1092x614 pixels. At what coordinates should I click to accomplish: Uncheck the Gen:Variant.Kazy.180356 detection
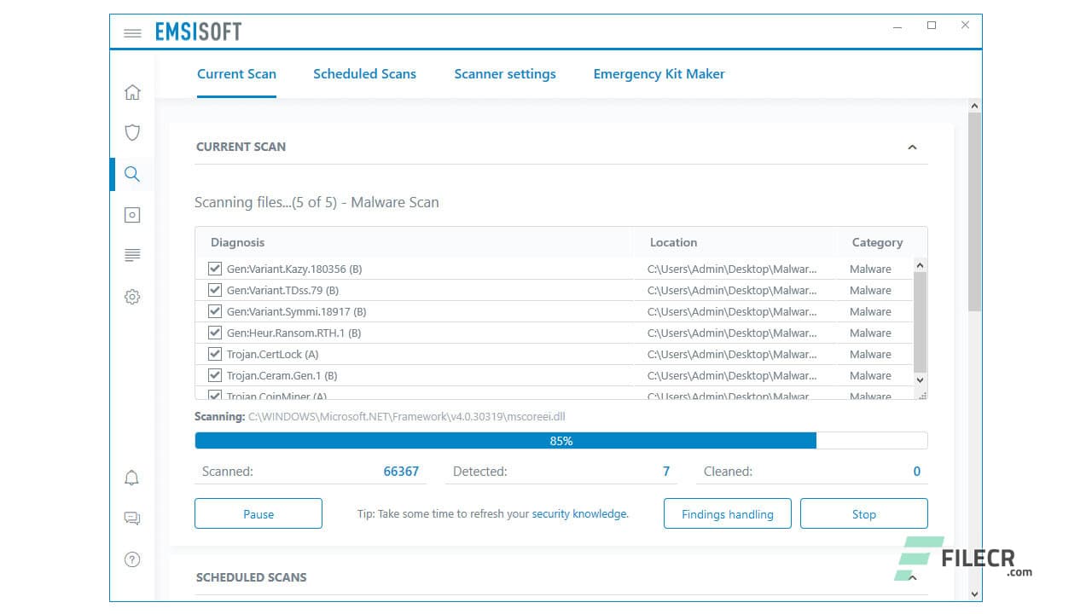215,268
